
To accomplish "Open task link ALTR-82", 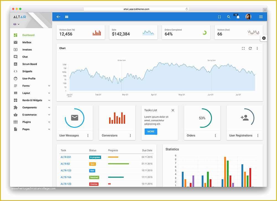I will (x=65, y=164).
